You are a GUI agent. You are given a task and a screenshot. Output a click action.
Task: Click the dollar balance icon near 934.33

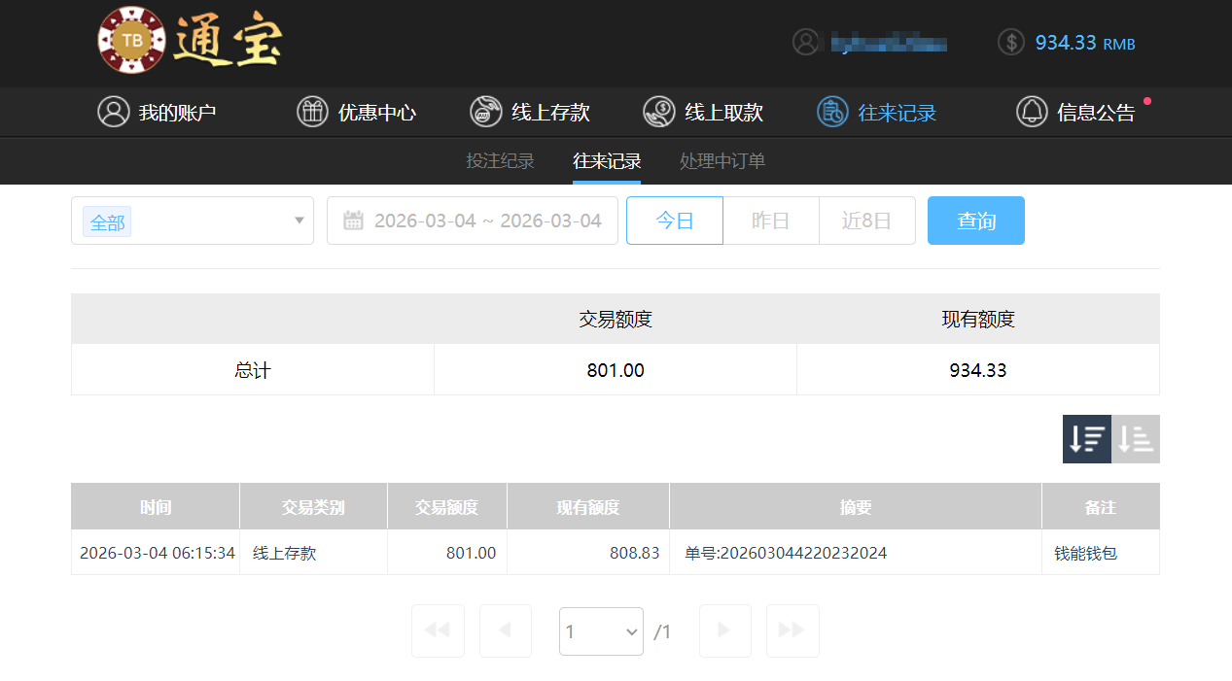tap(1009, 42)
